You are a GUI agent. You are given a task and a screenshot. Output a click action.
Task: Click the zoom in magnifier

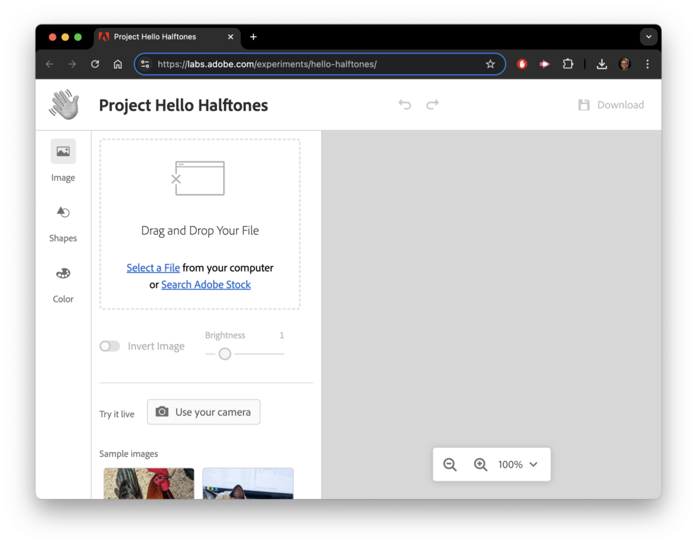pos(480,464)
